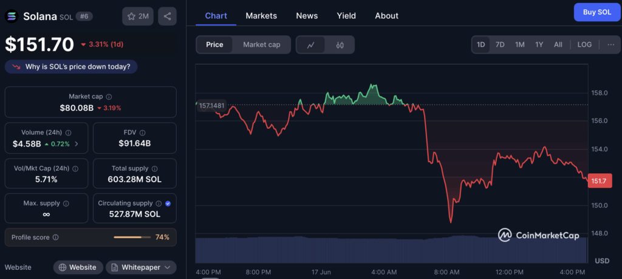Viewport: 622px width, 279px height.
Task: Click the $91.64B FDV value
Action: click(x=134, y=143)
